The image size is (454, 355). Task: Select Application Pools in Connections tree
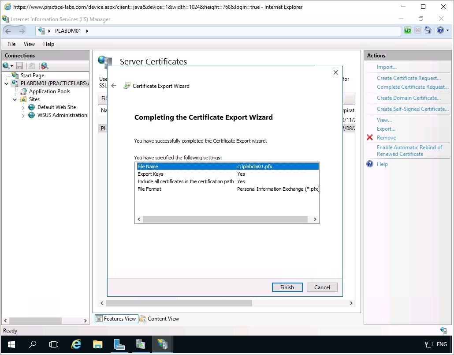pyautogui.click(x=49, y=91)
